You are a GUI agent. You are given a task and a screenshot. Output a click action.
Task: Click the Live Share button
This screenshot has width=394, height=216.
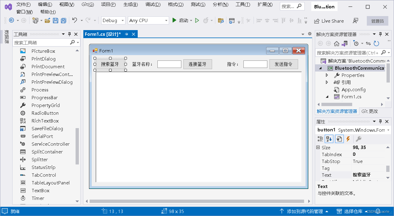point(329,21)
